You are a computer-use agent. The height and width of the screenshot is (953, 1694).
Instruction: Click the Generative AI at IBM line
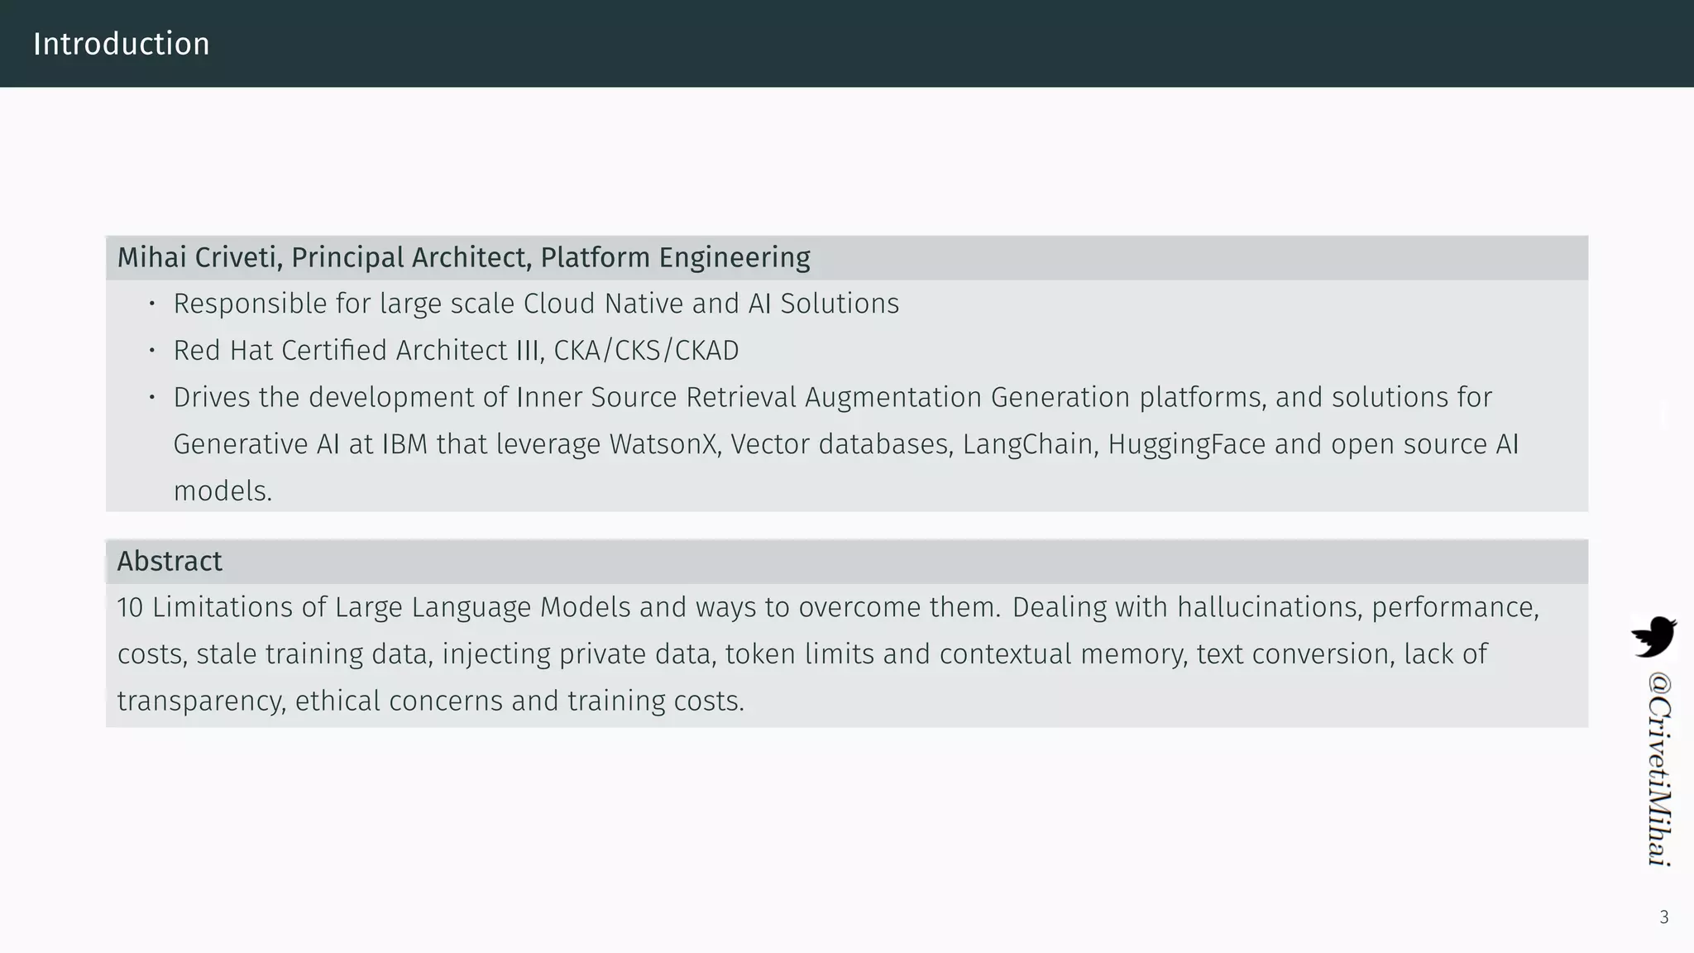(846, 444)
